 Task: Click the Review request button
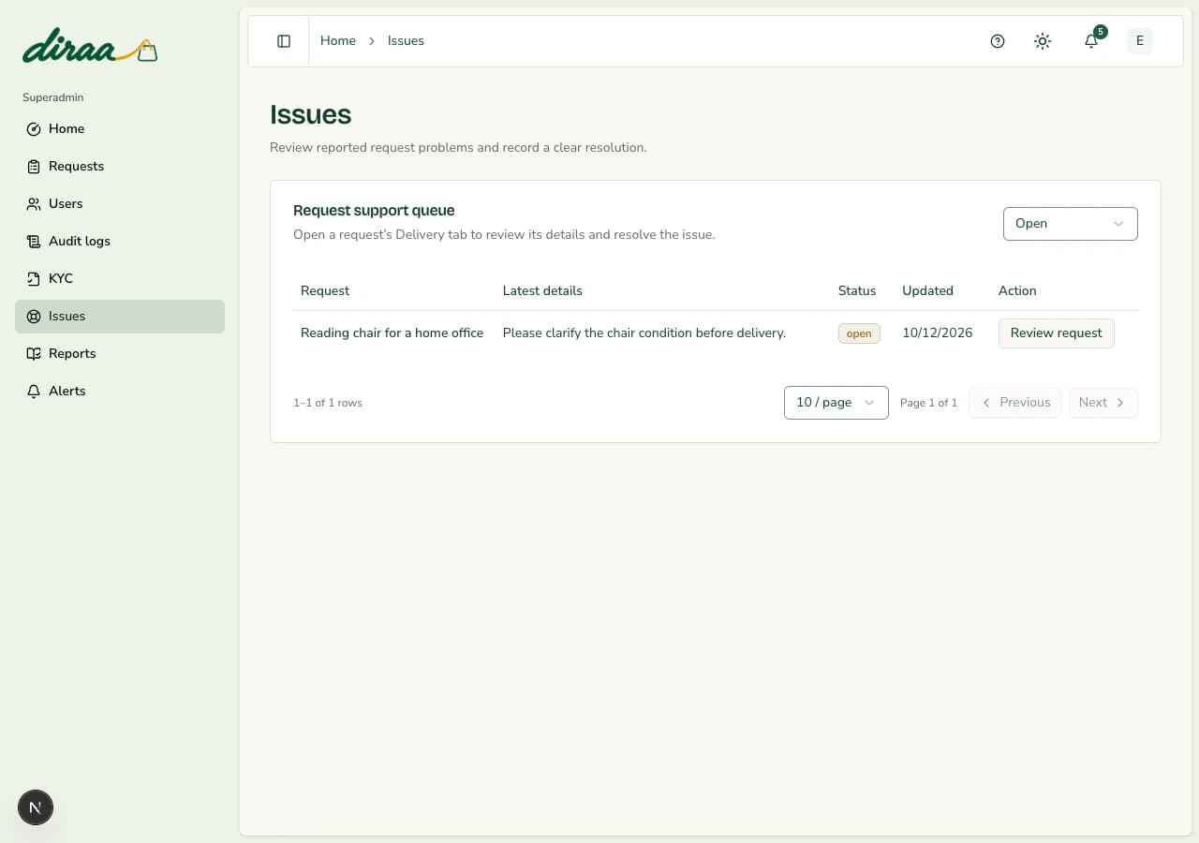1057,333
